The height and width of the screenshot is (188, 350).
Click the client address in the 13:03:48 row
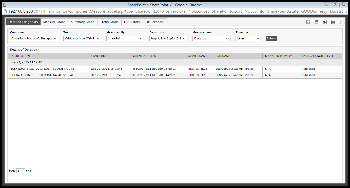coord(154,69)
